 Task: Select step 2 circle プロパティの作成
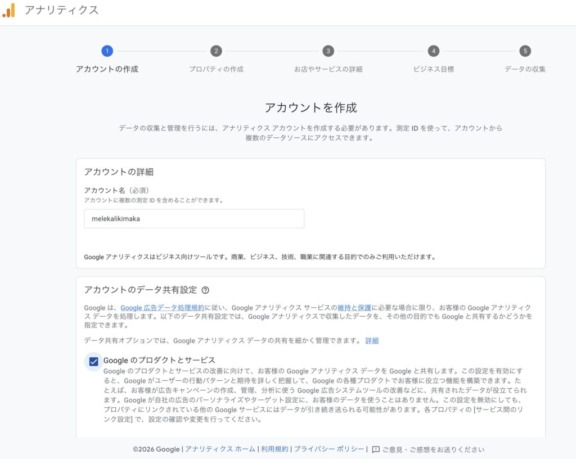pos(216,51)
